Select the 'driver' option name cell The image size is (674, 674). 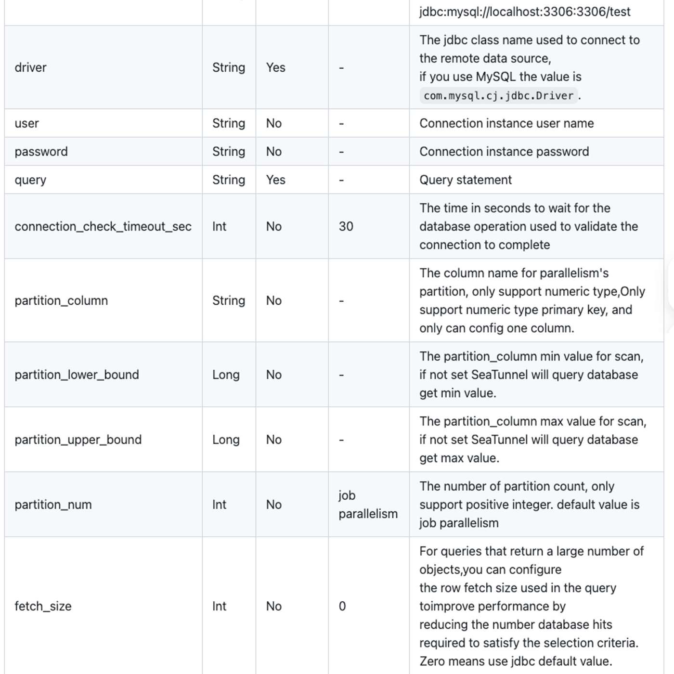31,67
